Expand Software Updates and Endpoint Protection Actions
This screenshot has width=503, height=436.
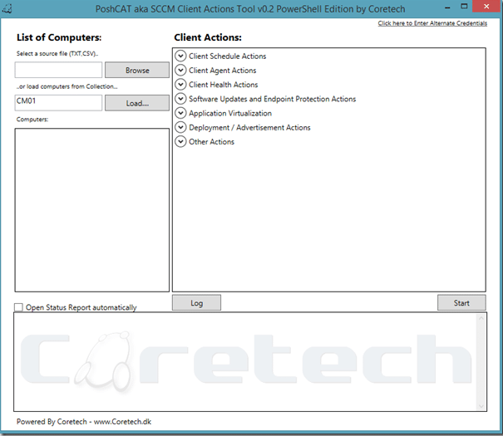pyautogui.click(x=180, y=99)
